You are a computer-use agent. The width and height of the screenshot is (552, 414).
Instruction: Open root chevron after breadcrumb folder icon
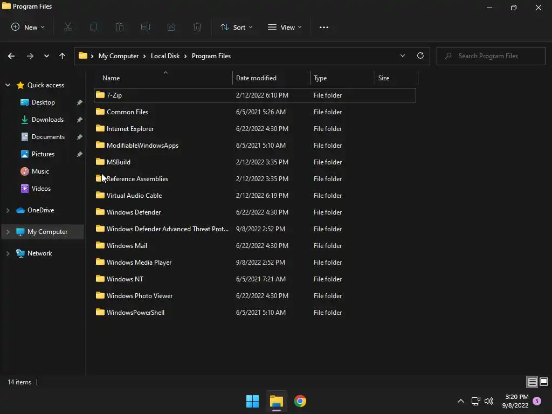tap(92, 56)
